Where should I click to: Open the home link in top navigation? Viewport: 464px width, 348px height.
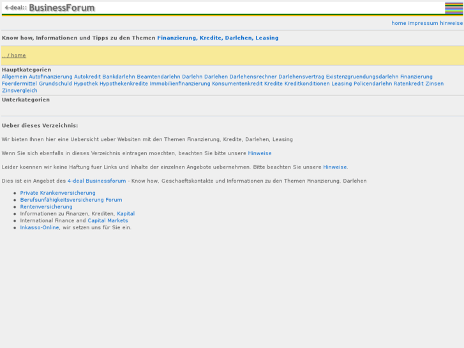[399, 23]
